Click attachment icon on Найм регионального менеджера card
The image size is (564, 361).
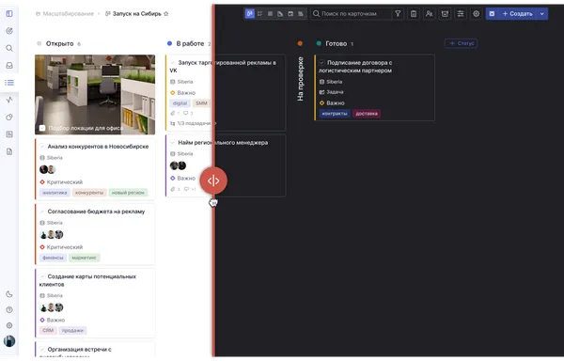[173, 189]
